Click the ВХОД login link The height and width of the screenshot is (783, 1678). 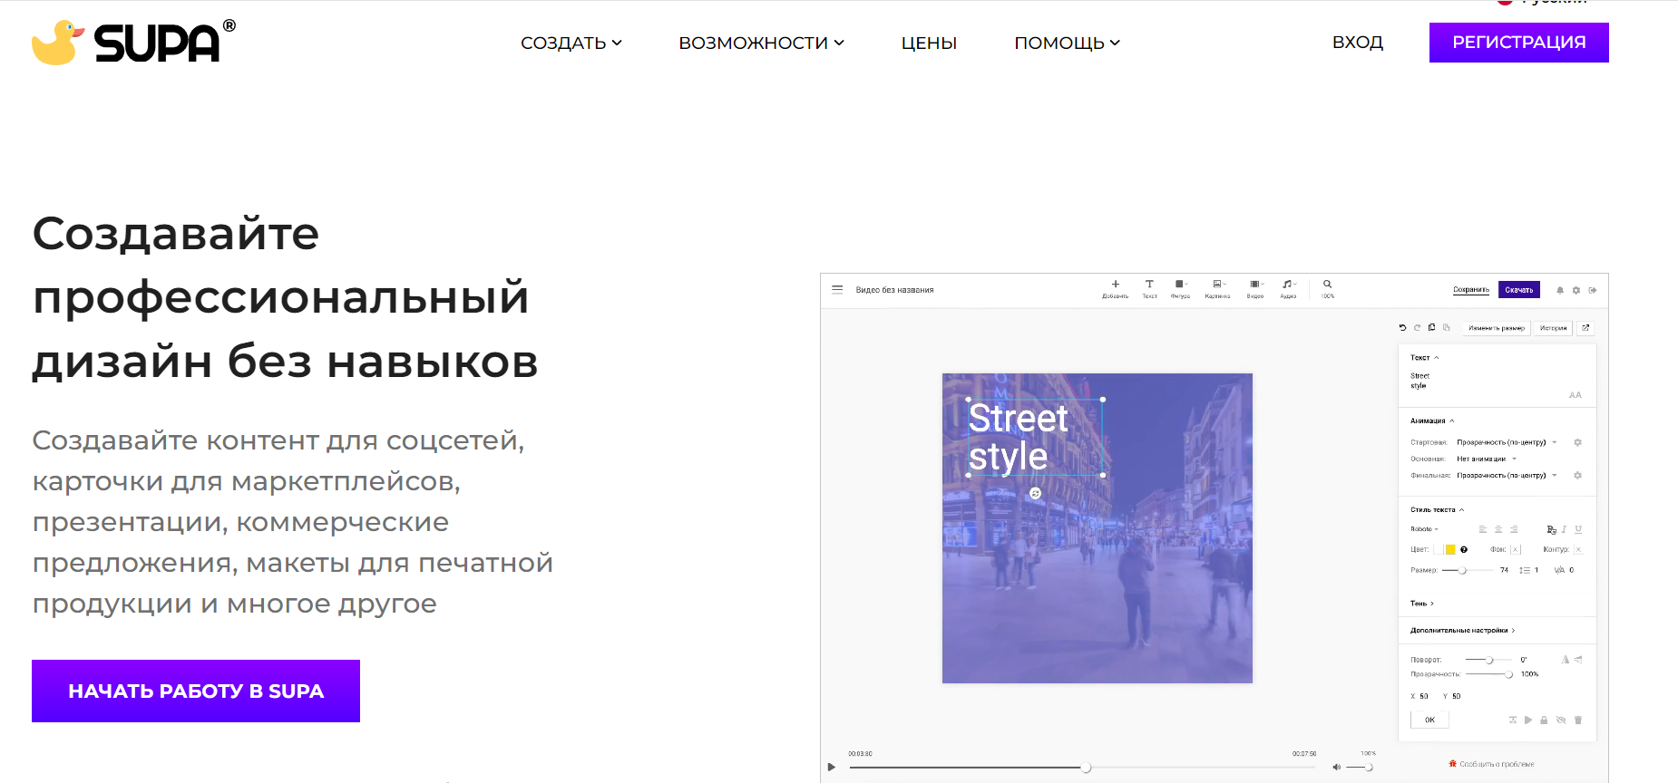tap(1358, 43)
